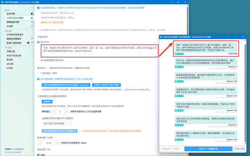The width and height of the screenshot is (250, 156).
Task: Click the minus button of the 15.0 minutes interval
Action: pos(40,143)
